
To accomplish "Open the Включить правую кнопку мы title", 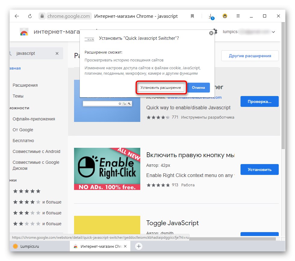I will (190, 155).
